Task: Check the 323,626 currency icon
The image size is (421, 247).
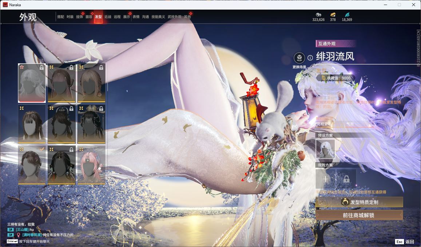Action: point(318,15)
